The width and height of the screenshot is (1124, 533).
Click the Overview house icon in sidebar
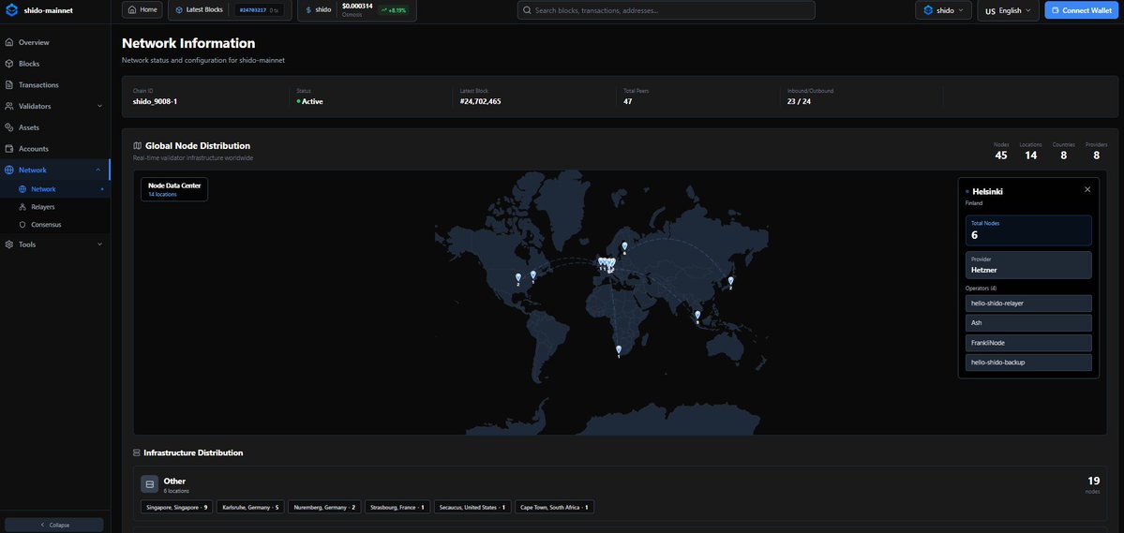9,42
